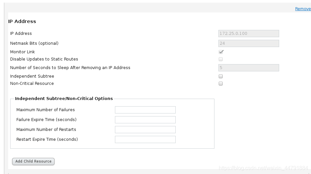Click the sleep seconds field showing 5
The image size is (311, 174).
(249, 68)
